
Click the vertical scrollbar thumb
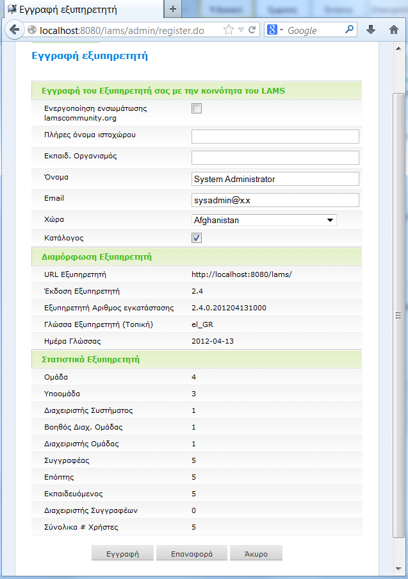pyautogui.click(x=398, y=315)
